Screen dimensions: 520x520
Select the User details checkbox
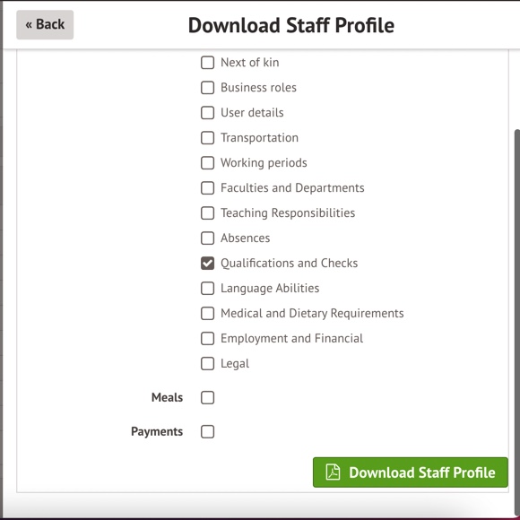click(208, 112)
